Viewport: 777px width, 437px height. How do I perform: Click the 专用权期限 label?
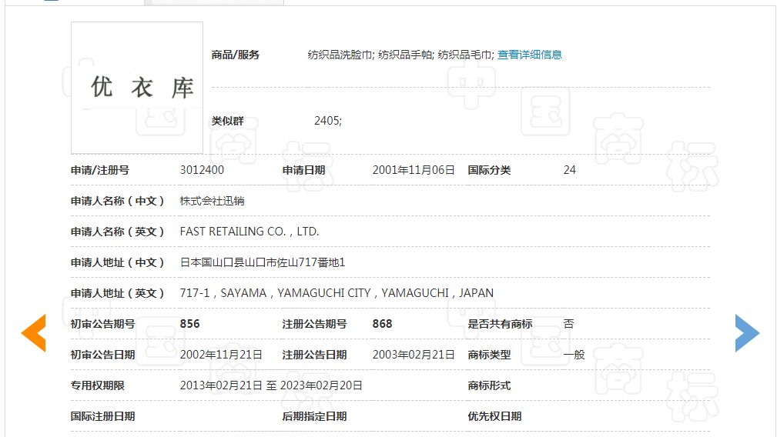point(97,385)
